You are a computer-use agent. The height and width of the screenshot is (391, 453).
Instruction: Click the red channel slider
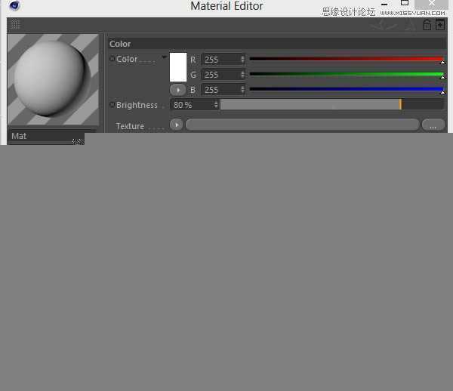coord(347,59)
